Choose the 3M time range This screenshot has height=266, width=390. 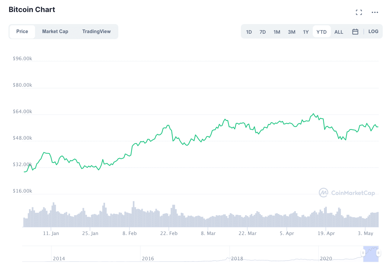coord(292,32)
